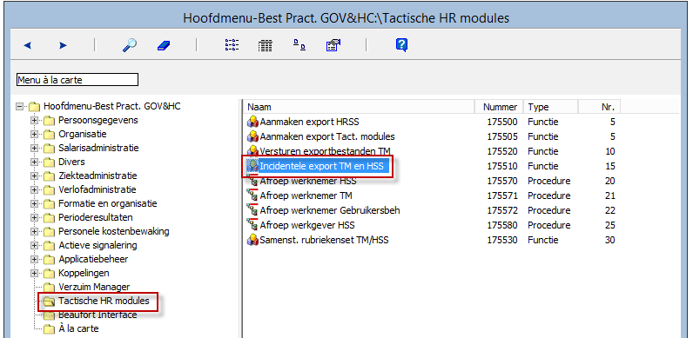Click the À la carte folder icon
The height and width of the screenshot is (338, 693).
(49, 328)
